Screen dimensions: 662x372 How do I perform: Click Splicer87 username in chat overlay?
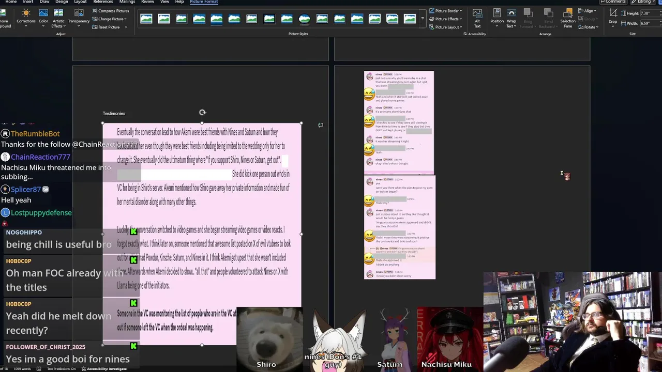(25, 190)
